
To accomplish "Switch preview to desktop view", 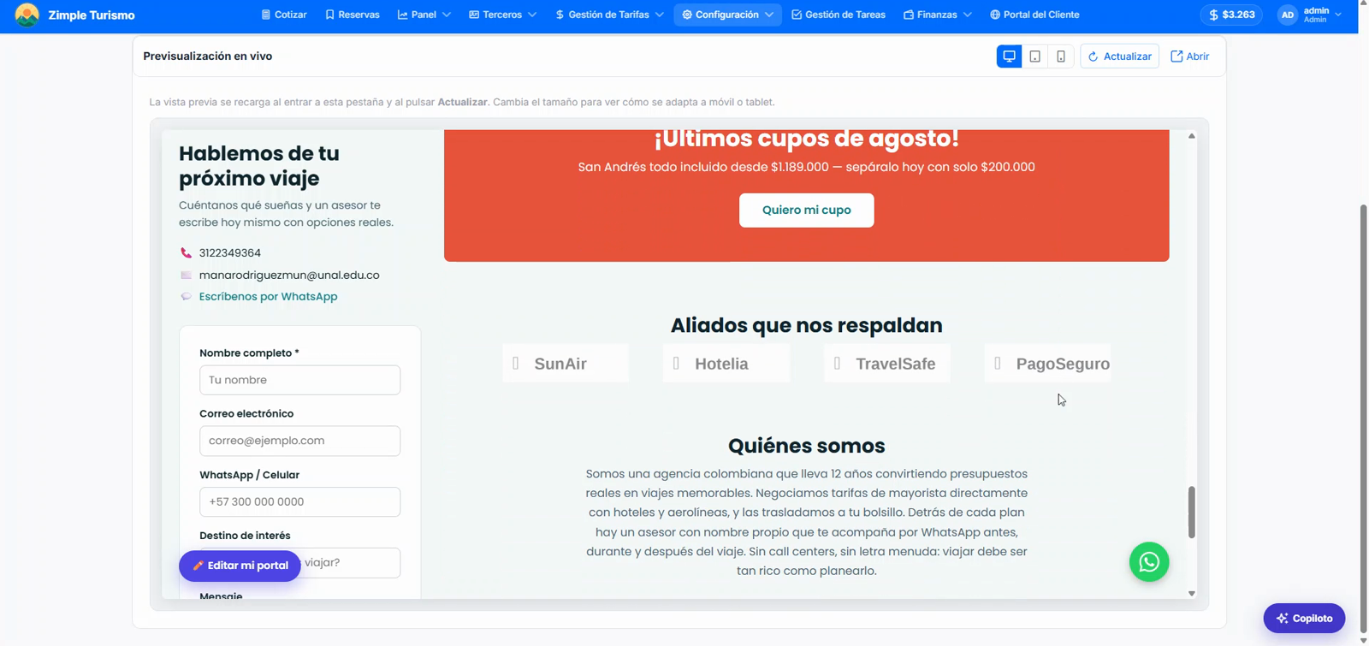I will pos(1009,56).
